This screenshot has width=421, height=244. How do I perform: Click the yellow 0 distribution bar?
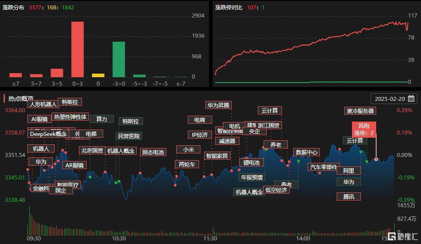[98, 75]
